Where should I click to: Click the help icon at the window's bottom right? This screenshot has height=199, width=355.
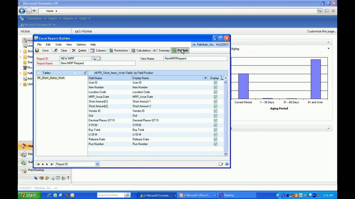tap(227, 164)
